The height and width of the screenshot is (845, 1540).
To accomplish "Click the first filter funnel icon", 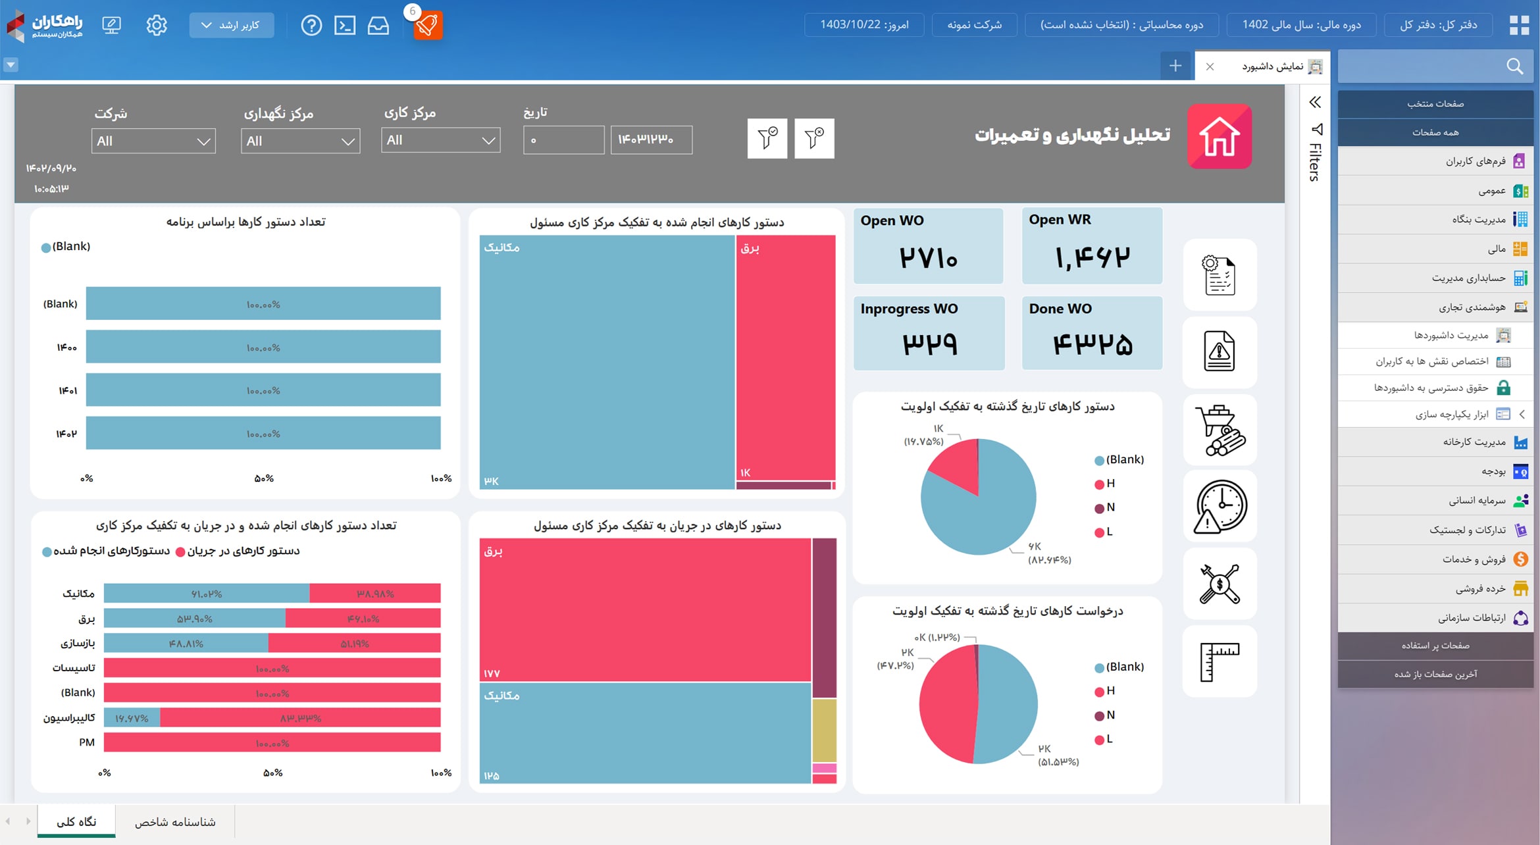I will (767, 138).
